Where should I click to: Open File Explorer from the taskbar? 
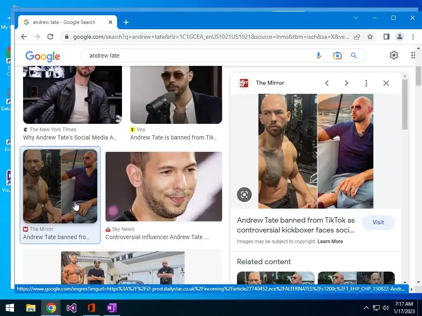pos(30,308)
